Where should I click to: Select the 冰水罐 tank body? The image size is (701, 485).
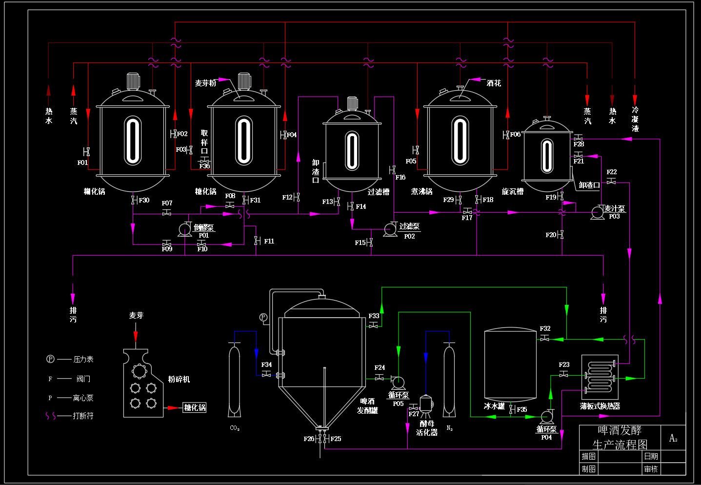point(510,364)
